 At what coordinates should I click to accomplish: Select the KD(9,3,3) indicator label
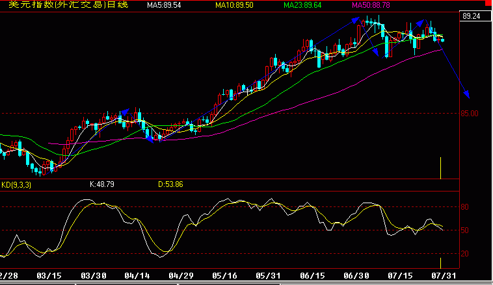[x=16, y=185]
